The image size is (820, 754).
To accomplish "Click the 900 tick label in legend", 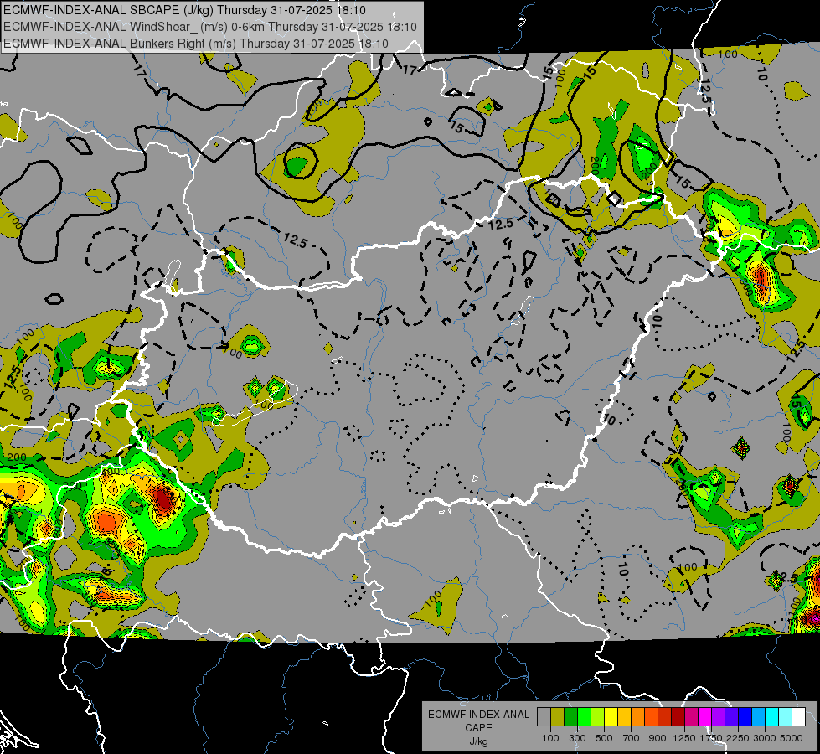I will point(658,738).
